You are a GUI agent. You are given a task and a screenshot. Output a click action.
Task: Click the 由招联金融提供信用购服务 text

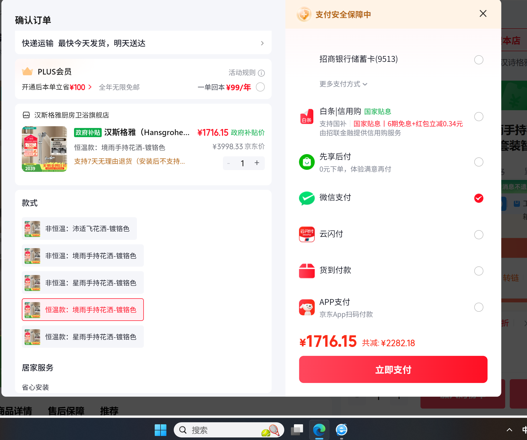360,133
